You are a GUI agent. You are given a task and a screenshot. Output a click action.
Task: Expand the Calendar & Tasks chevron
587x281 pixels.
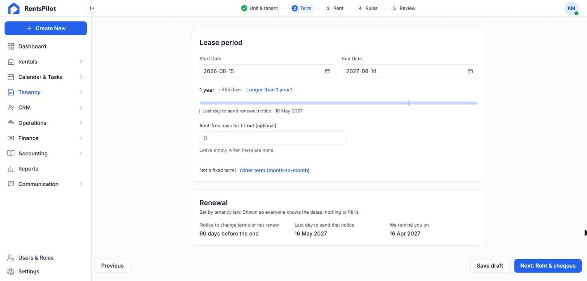coord(81,77)
